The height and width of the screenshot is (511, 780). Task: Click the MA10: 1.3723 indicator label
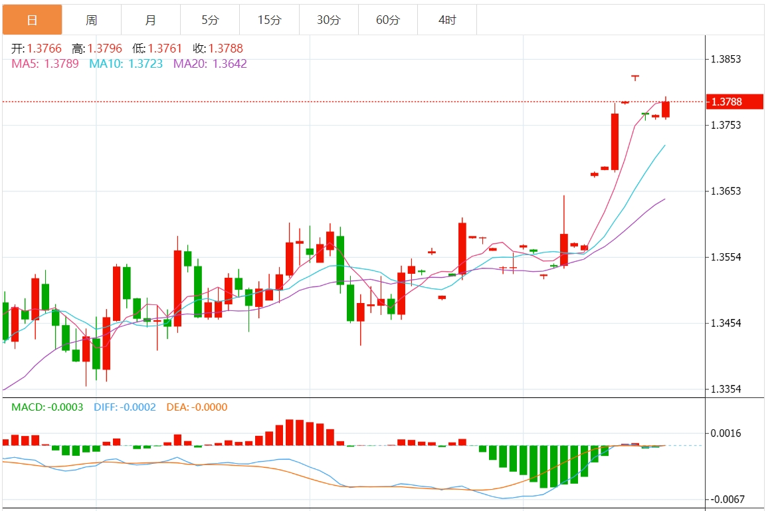pyautogui.click(x=126, y=64)
